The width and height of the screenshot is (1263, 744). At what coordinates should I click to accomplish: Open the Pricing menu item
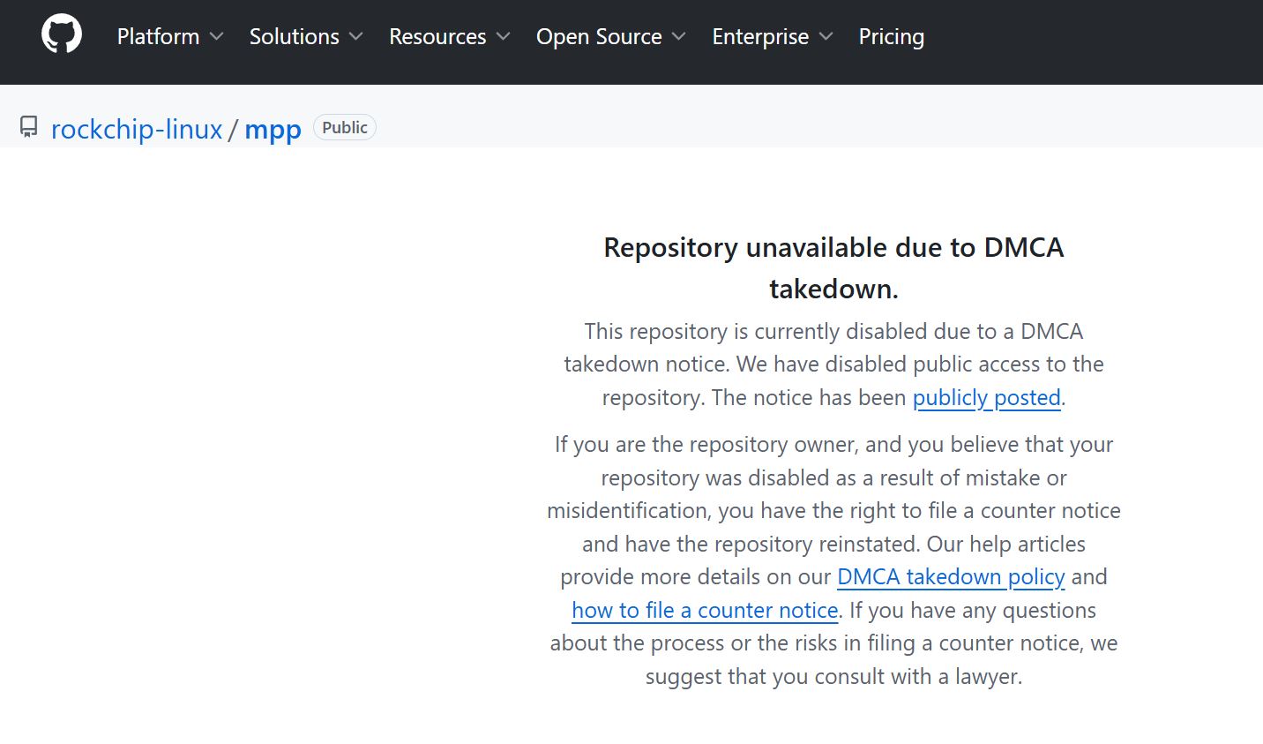(891, 36)
